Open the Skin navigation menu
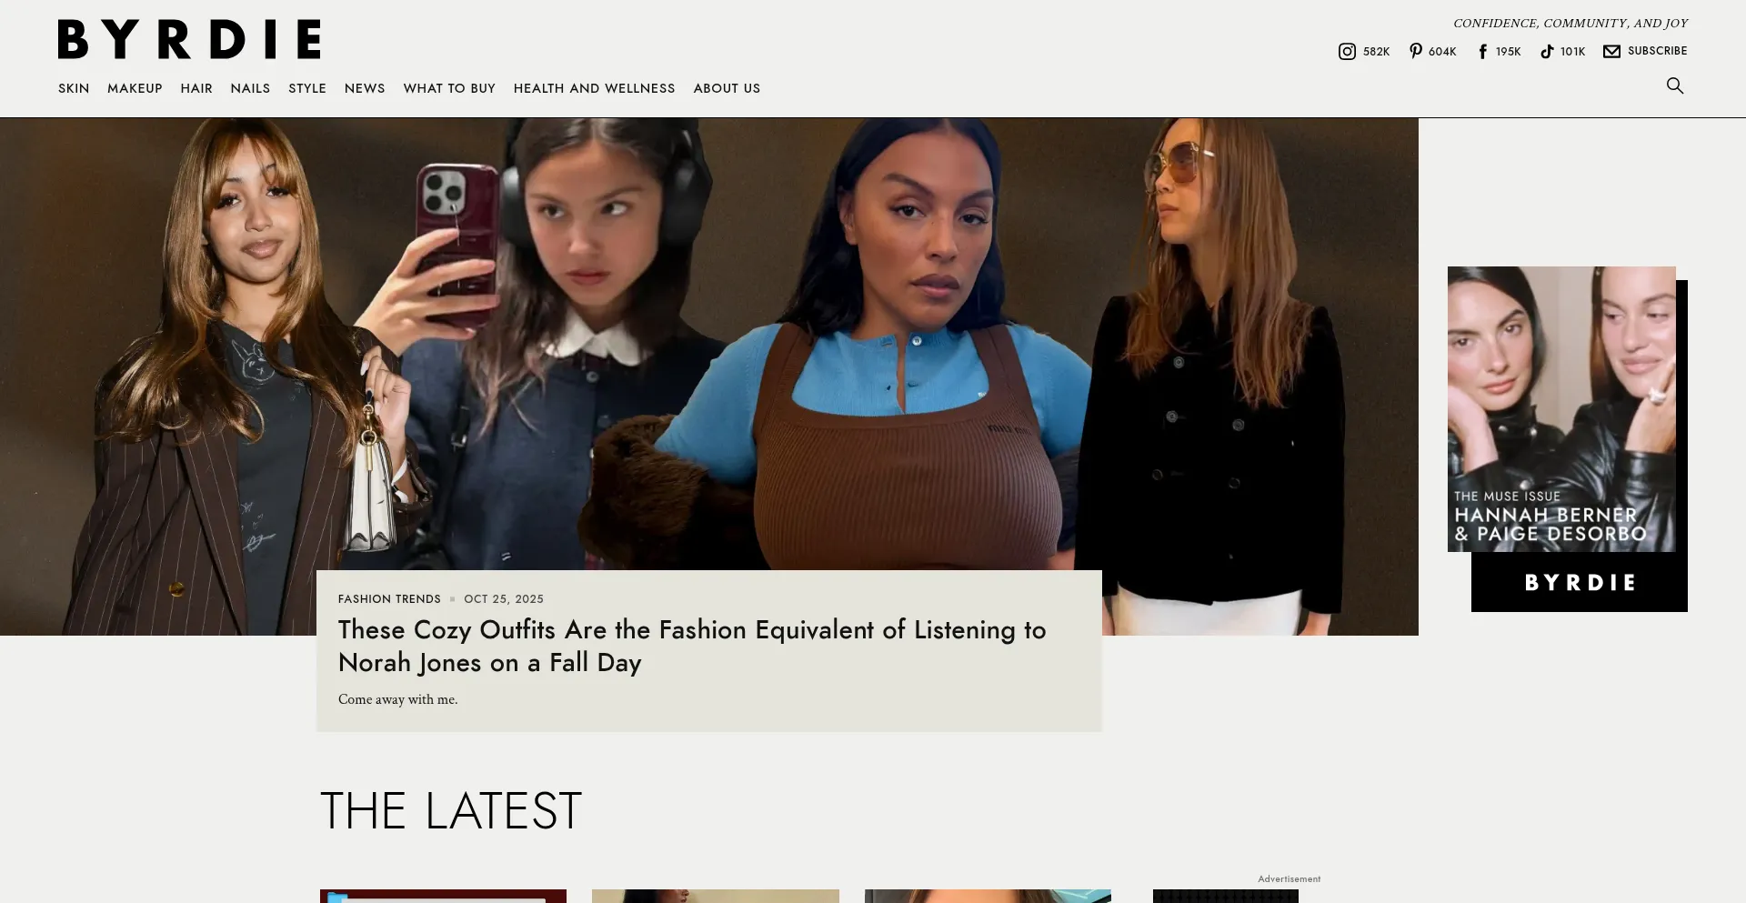1746x903 pixels. (x=74, y=88)
